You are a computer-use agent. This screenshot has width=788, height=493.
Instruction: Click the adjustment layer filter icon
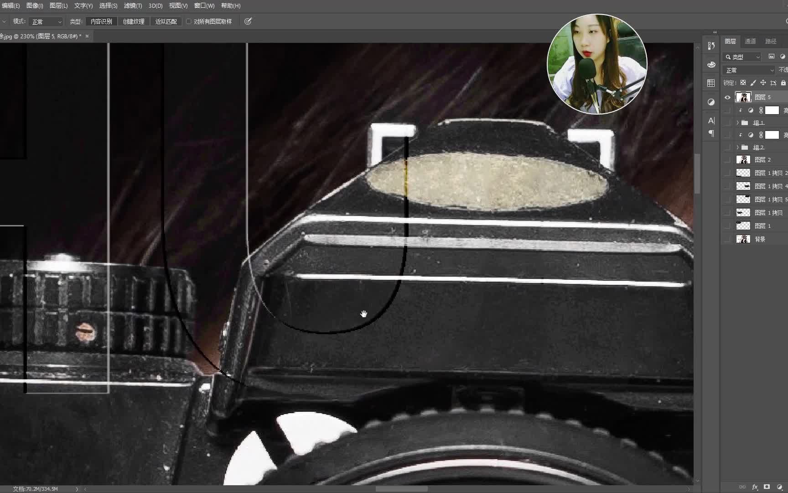pyautogui.click(x=783, y=57)
